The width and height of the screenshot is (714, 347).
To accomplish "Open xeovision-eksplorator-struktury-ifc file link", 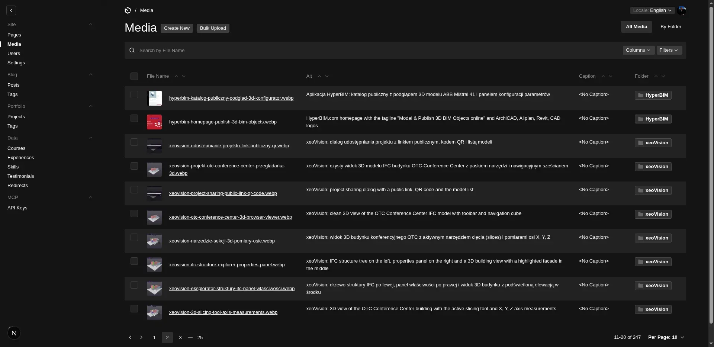I will coord(232,289).
